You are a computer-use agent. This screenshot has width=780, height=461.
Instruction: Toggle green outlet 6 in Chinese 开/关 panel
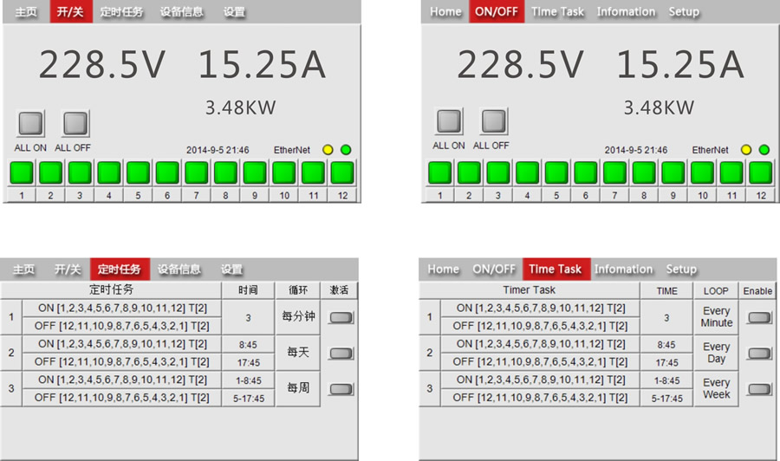click(167, 172)
